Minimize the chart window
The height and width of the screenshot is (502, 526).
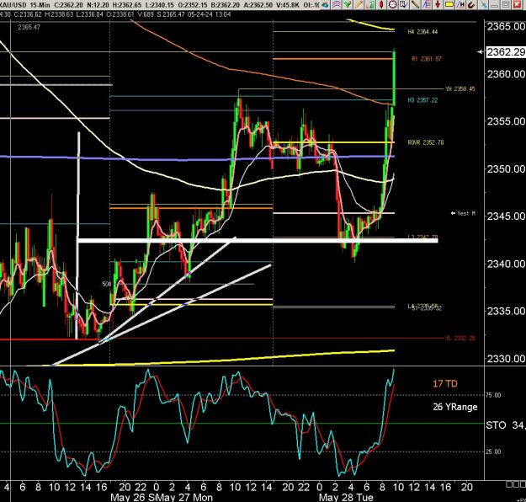tap(495, 5)
